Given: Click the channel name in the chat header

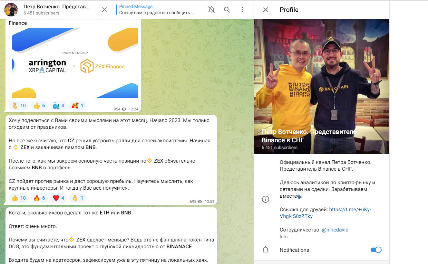Looking at the screenshot, I should pyautogui.click(x=56, y=6).
